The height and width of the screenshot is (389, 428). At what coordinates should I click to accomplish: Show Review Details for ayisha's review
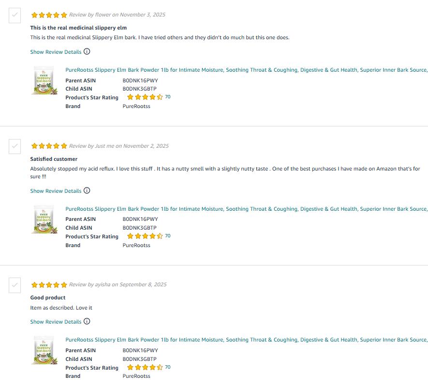56,322
